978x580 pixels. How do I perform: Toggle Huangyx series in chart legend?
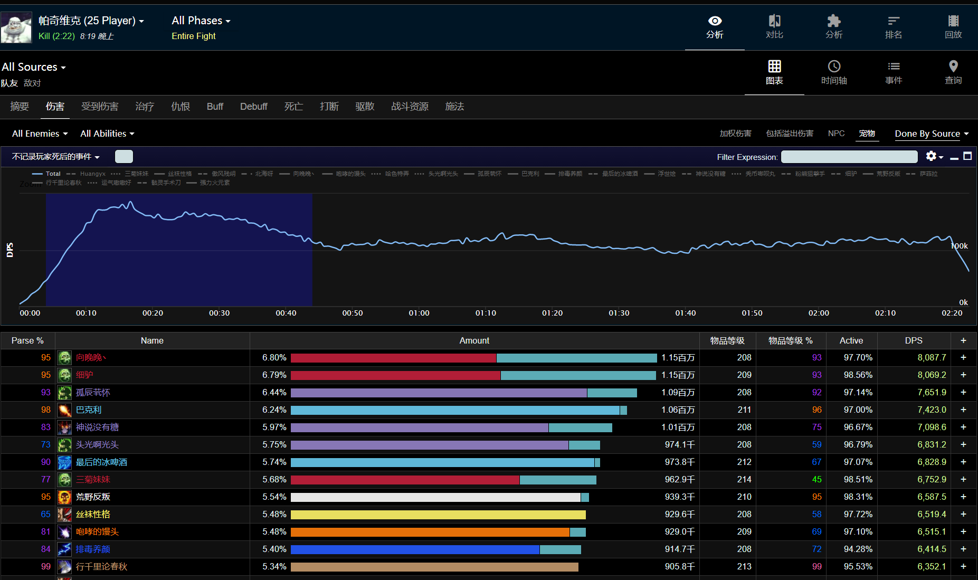(x=86, y=174)
